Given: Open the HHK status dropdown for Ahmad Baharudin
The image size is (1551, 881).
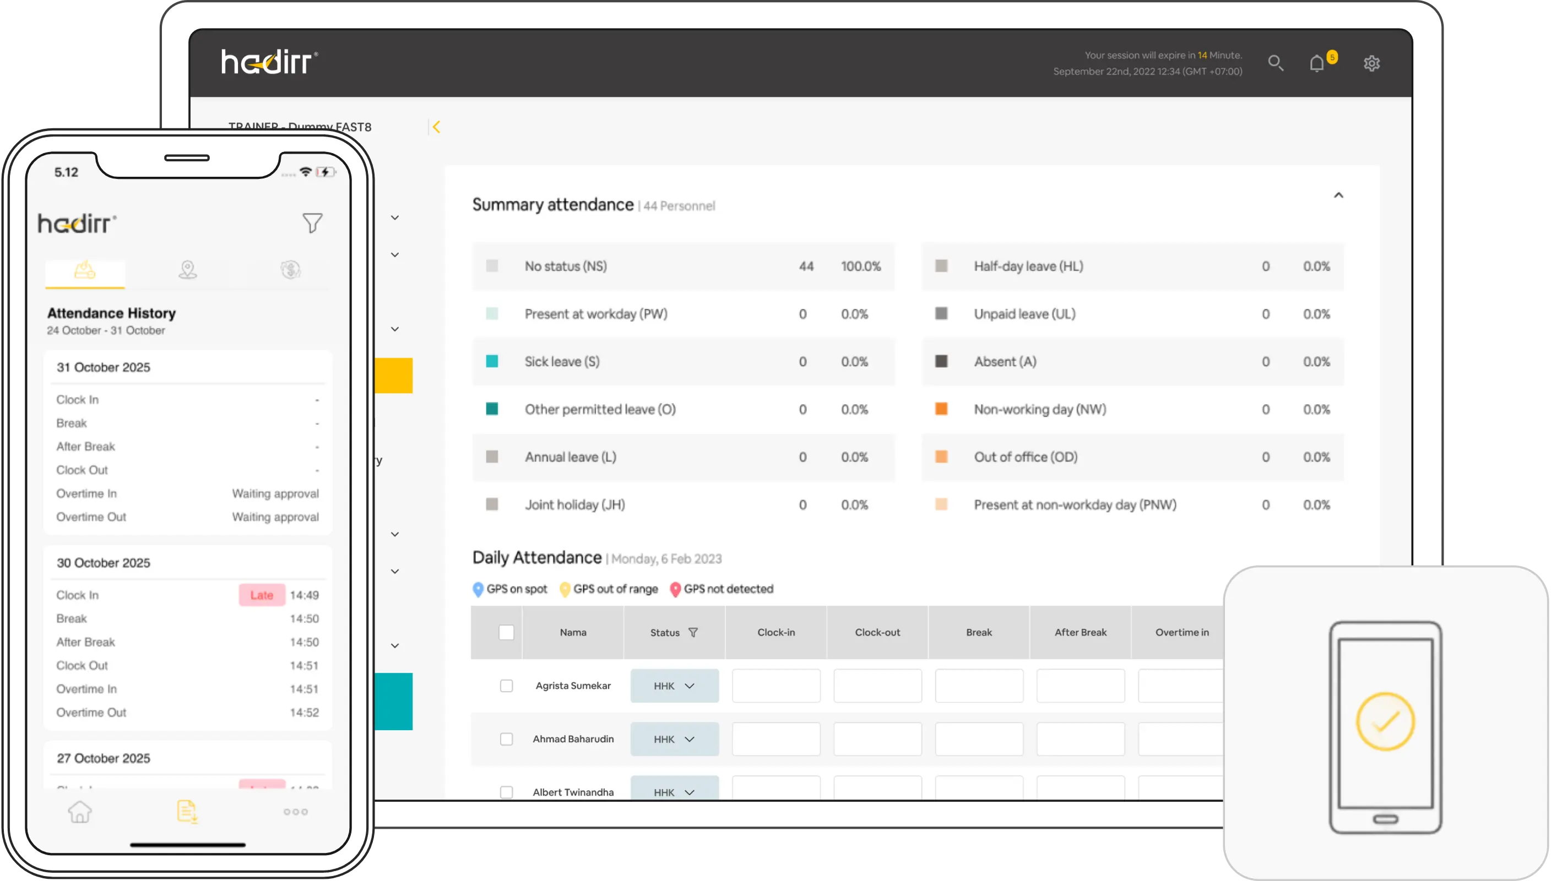Looking at the screenshot, I should pos(674,739).
